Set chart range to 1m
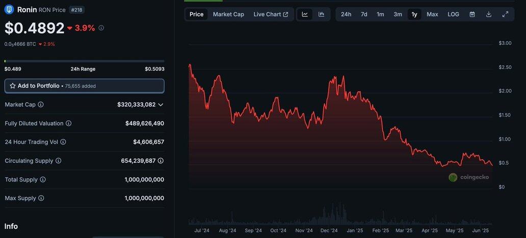Viewport: 526px width, 238px height. pyautogui.click(x=380, y=14)
